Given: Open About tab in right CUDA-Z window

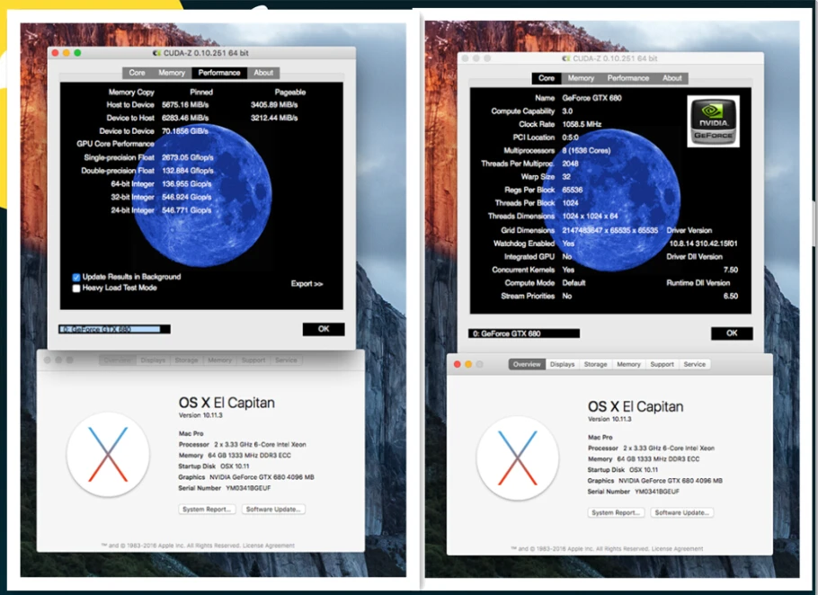Looking at the screenshot, I should click(672, 78).
